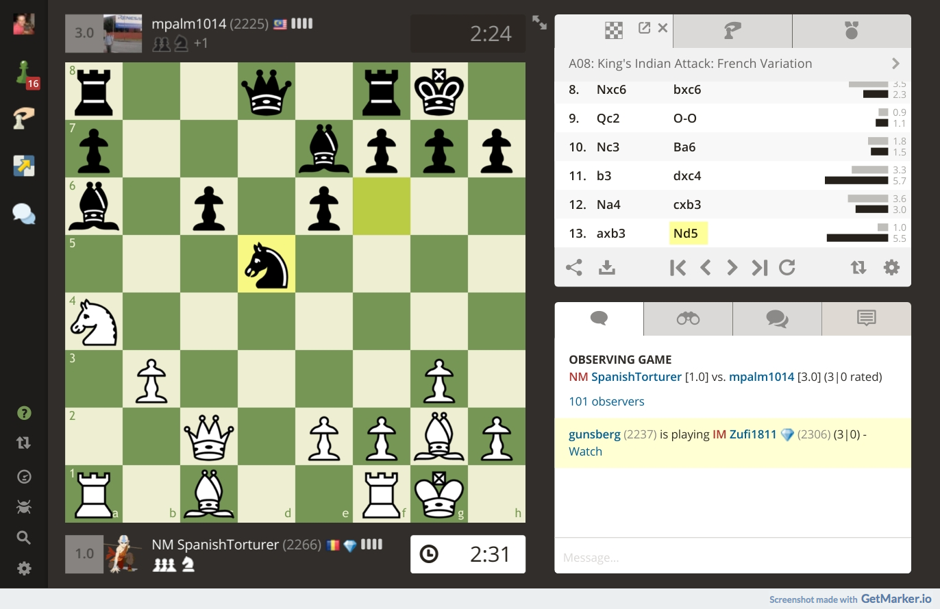Viewport: 940px width, 609px height.
Task: Open Play menu with the 16 badge
Action: pyautogui.click(x=26, y=75)
